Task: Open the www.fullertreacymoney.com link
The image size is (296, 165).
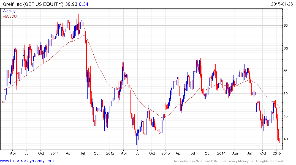Action: pyautogui.click(x=27, y=161)
